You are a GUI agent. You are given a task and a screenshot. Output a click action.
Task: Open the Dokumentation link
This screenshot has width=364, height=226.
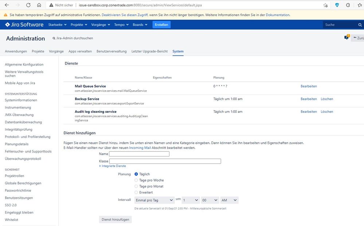pos(277,15)
